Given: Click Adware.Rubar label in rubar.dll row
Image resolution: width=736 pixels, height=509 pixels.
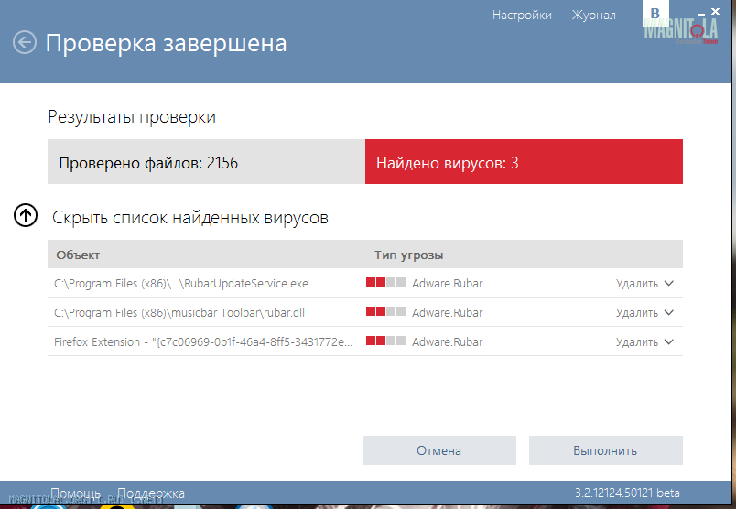Looking at the screenshot, I should click(448, 313).
